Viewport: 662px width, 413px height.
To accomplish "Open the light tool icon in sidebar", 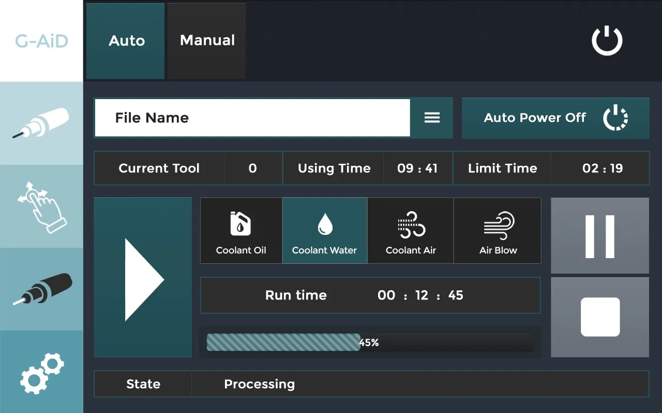I will pyautogui.click(x=41, y=123).
